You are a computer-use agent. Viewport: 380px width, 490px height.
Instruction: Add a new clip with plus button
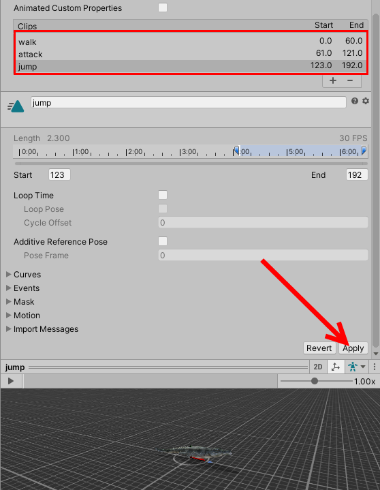click(x=333, y=80)
